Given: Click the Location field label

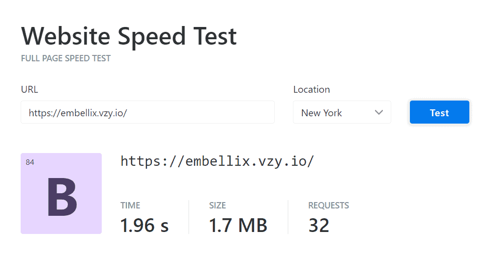Looking at the screenshot, I should click(x=312, y=89).
